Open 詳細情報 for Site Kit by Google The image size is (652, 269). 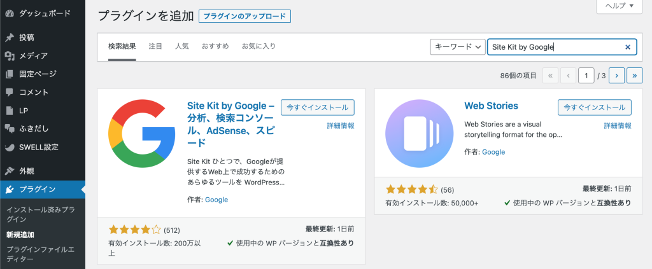(x=341, y=126)
